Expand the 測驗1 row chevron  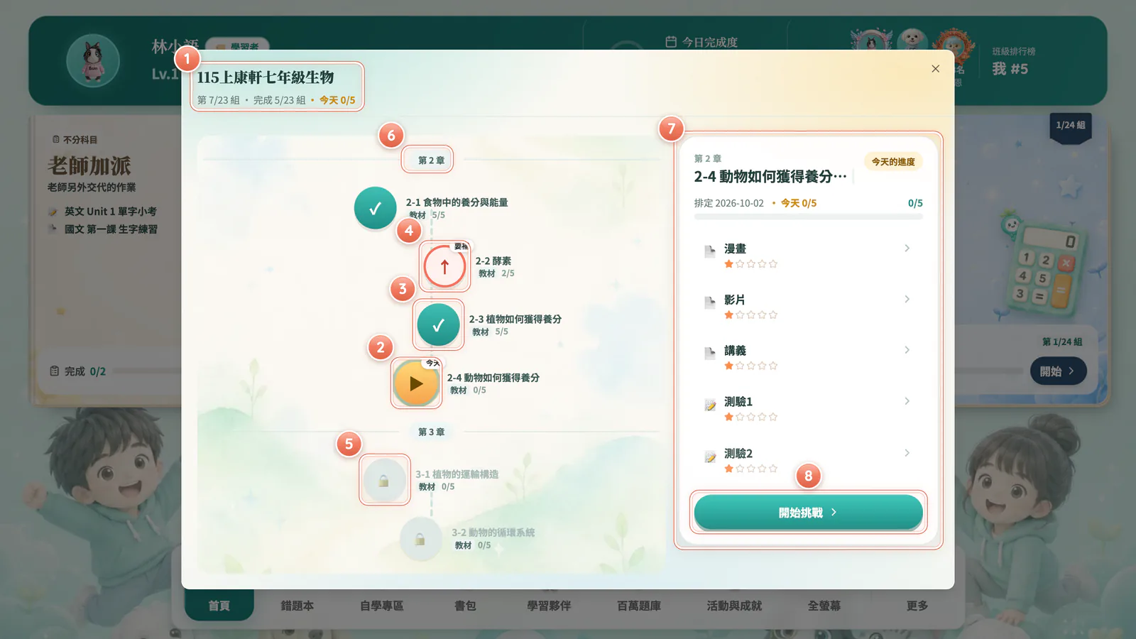point(907,401)
